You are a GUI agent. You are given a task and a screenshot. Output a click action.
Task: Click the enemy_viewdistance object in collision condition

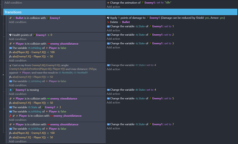click(x=63, y=98)
